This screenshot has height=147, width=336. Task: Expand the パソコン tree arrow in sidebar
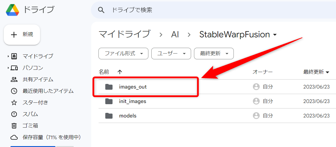8,68
